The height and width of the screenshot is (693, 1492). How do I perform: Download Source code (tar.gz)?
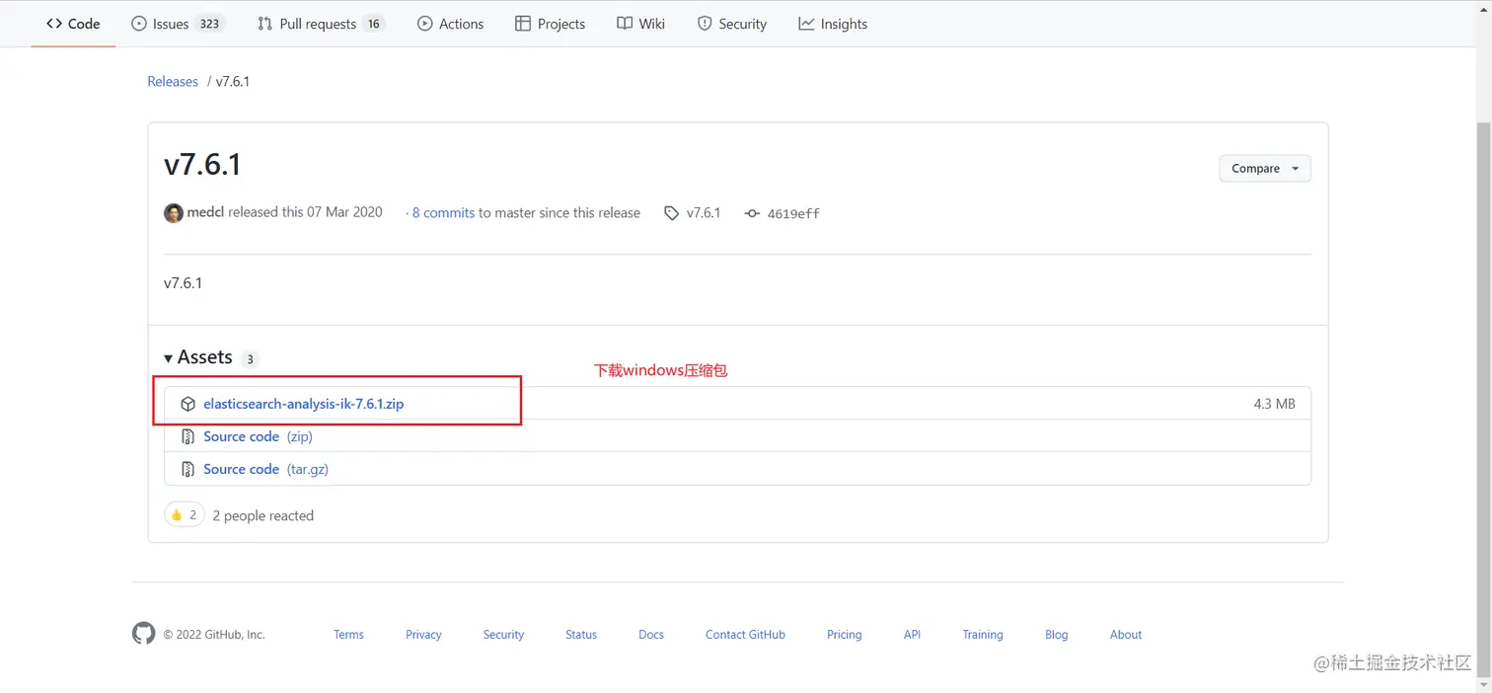[265, 469]
